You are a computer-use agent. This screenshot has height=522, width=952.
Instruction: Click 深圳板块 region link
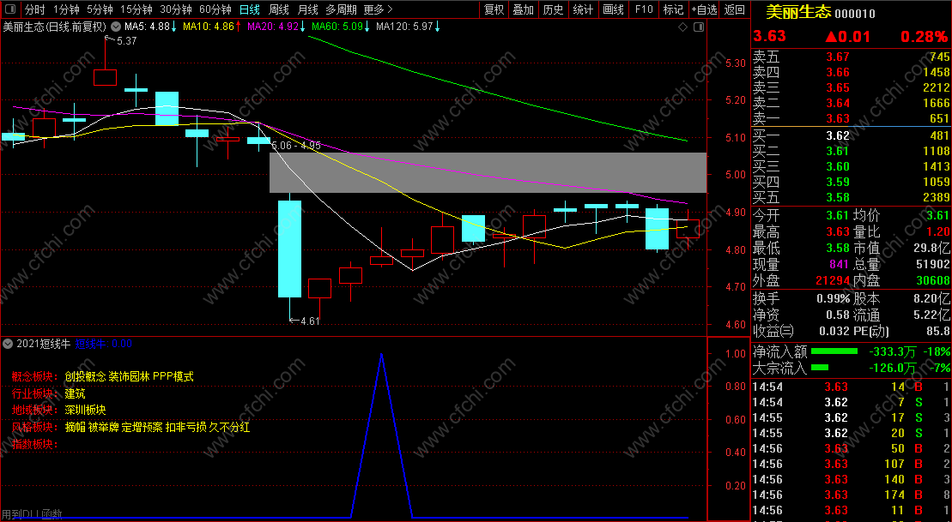[x=86, y=411]
